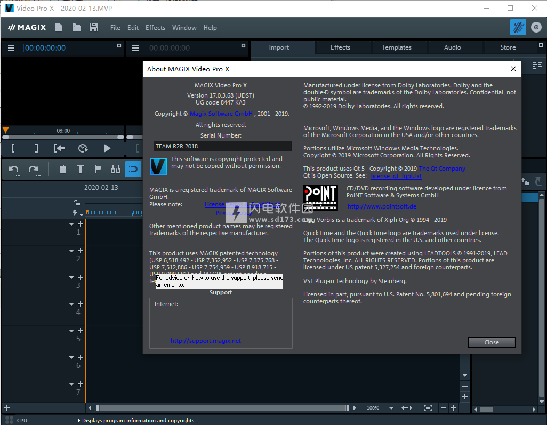The width and height of the screenshot is (547, 425).
Task: Open the license_qt_lgpl.txt link
Action: click(396, 176)
